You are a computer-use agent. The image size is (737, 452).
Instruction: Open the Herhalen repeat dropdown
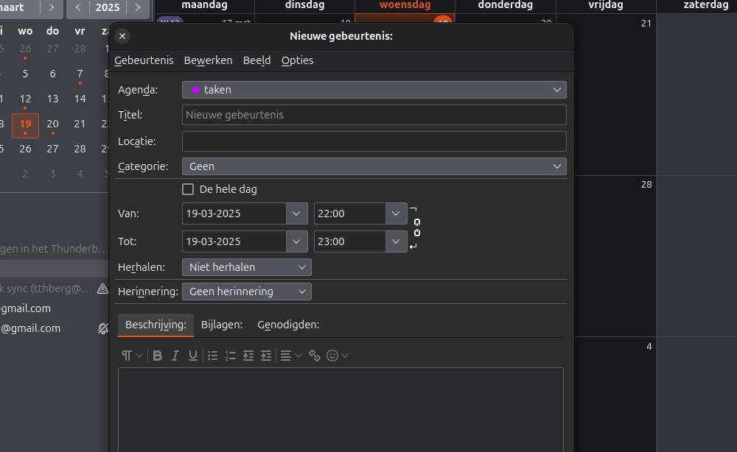click(246, 267)
